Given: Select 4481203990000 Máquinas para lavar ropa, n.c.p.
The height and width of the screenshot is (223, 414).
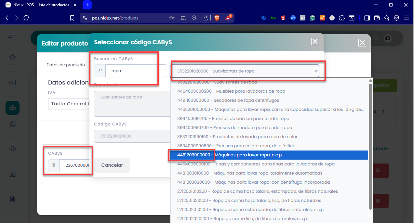Looking at the screenshot, I should click(x=269, y=155).
